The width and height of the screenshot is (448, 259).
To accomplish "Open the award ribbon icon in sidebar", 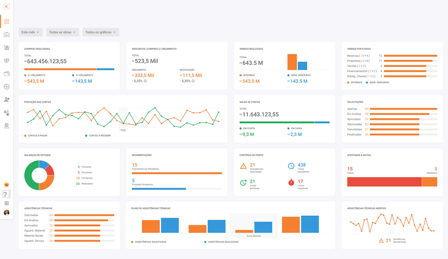I will coord(6,126).
